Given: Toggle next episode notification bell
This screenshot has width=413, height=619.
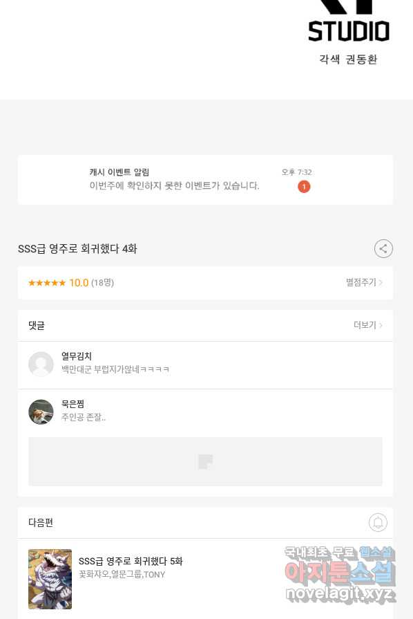Looking at the screenshot, I should tap(378, 522).
